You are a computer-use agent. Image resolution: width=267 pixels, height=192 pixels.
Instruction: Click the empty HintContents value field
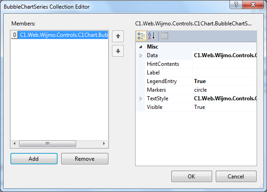click(x=224, y=64)
